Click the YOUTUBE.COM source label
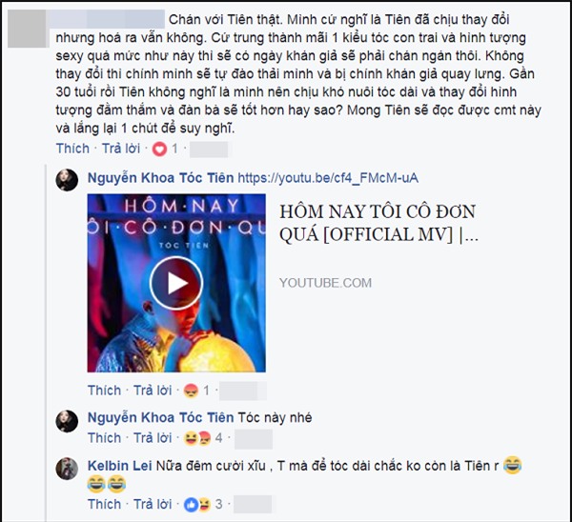The height and width of the screenshot is (522, 572). pos(325,283)
